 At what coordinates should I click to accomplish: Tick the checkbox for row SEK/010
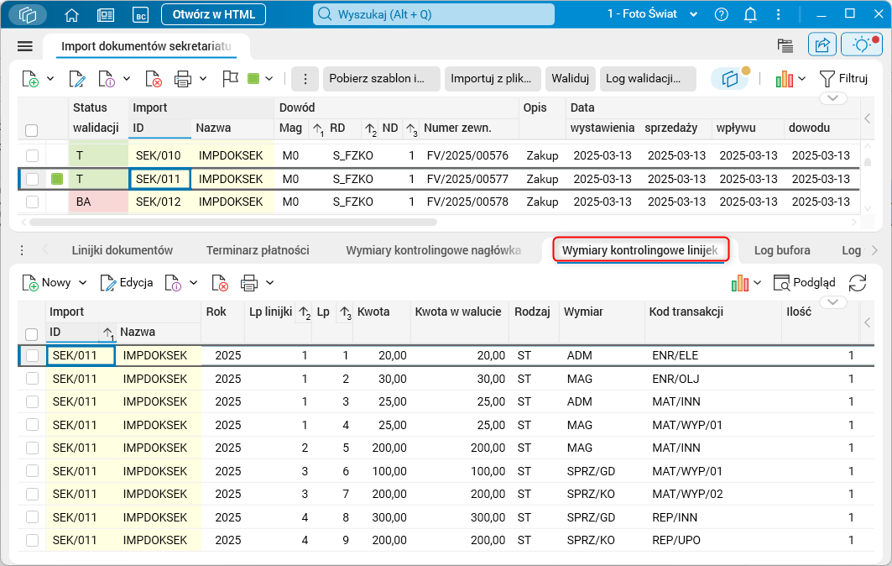point(32,155)
